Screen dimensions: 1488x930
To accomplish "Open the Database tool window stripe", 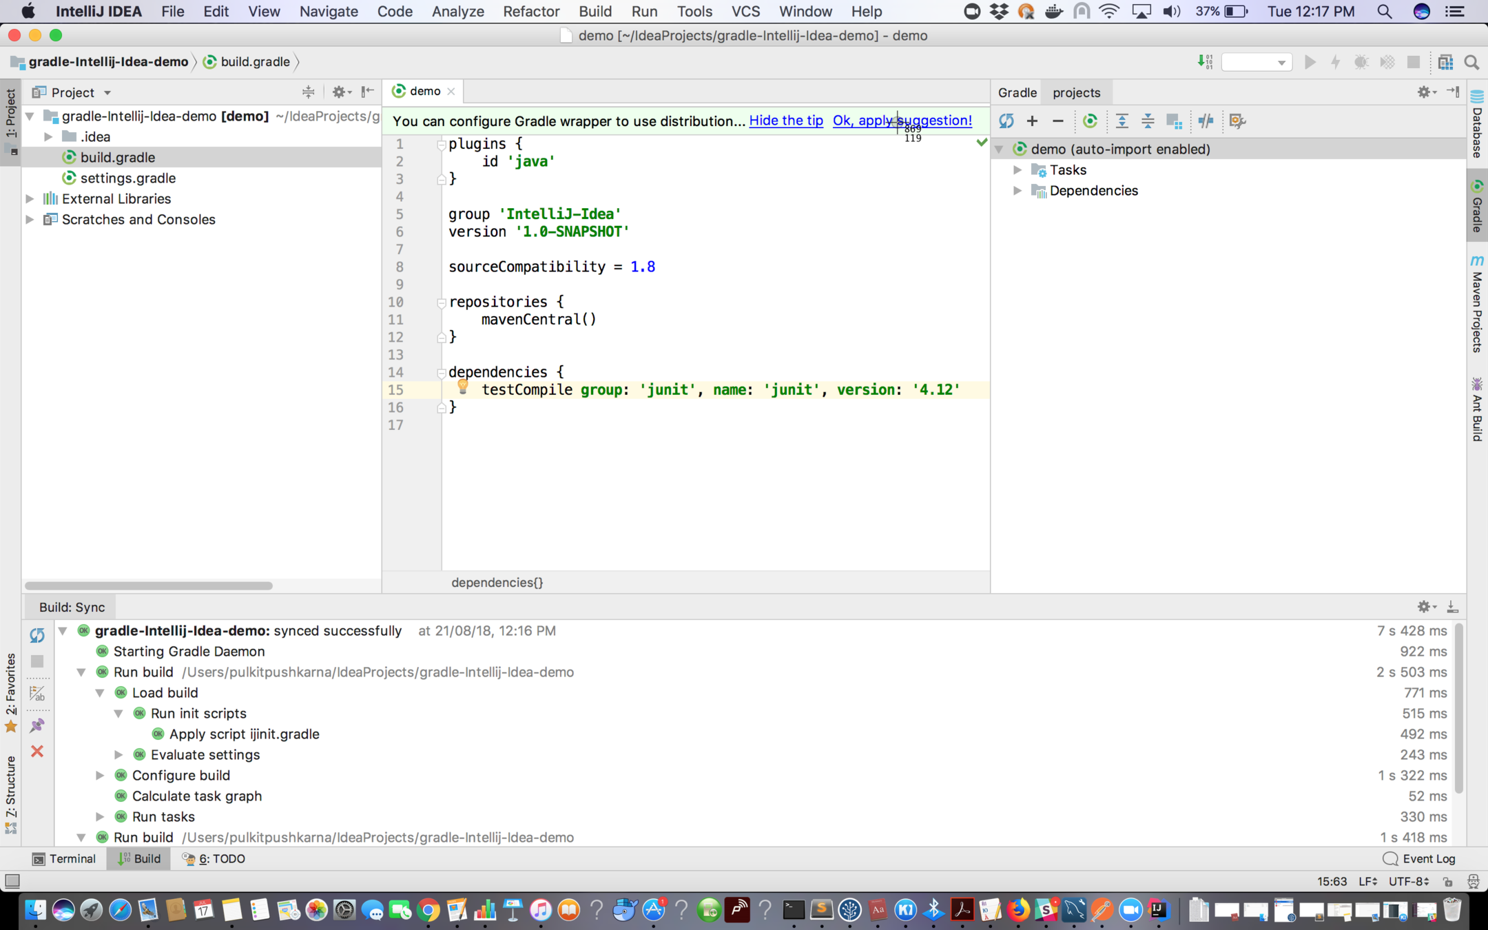I will coord(1477,125).
